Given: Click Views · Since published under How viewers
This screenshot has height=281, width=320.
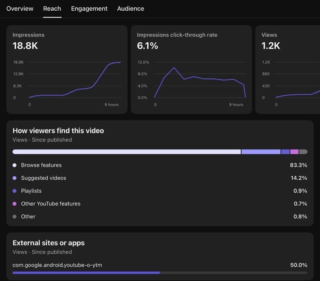Looking at the screenshot, I should tap(42, 140).
